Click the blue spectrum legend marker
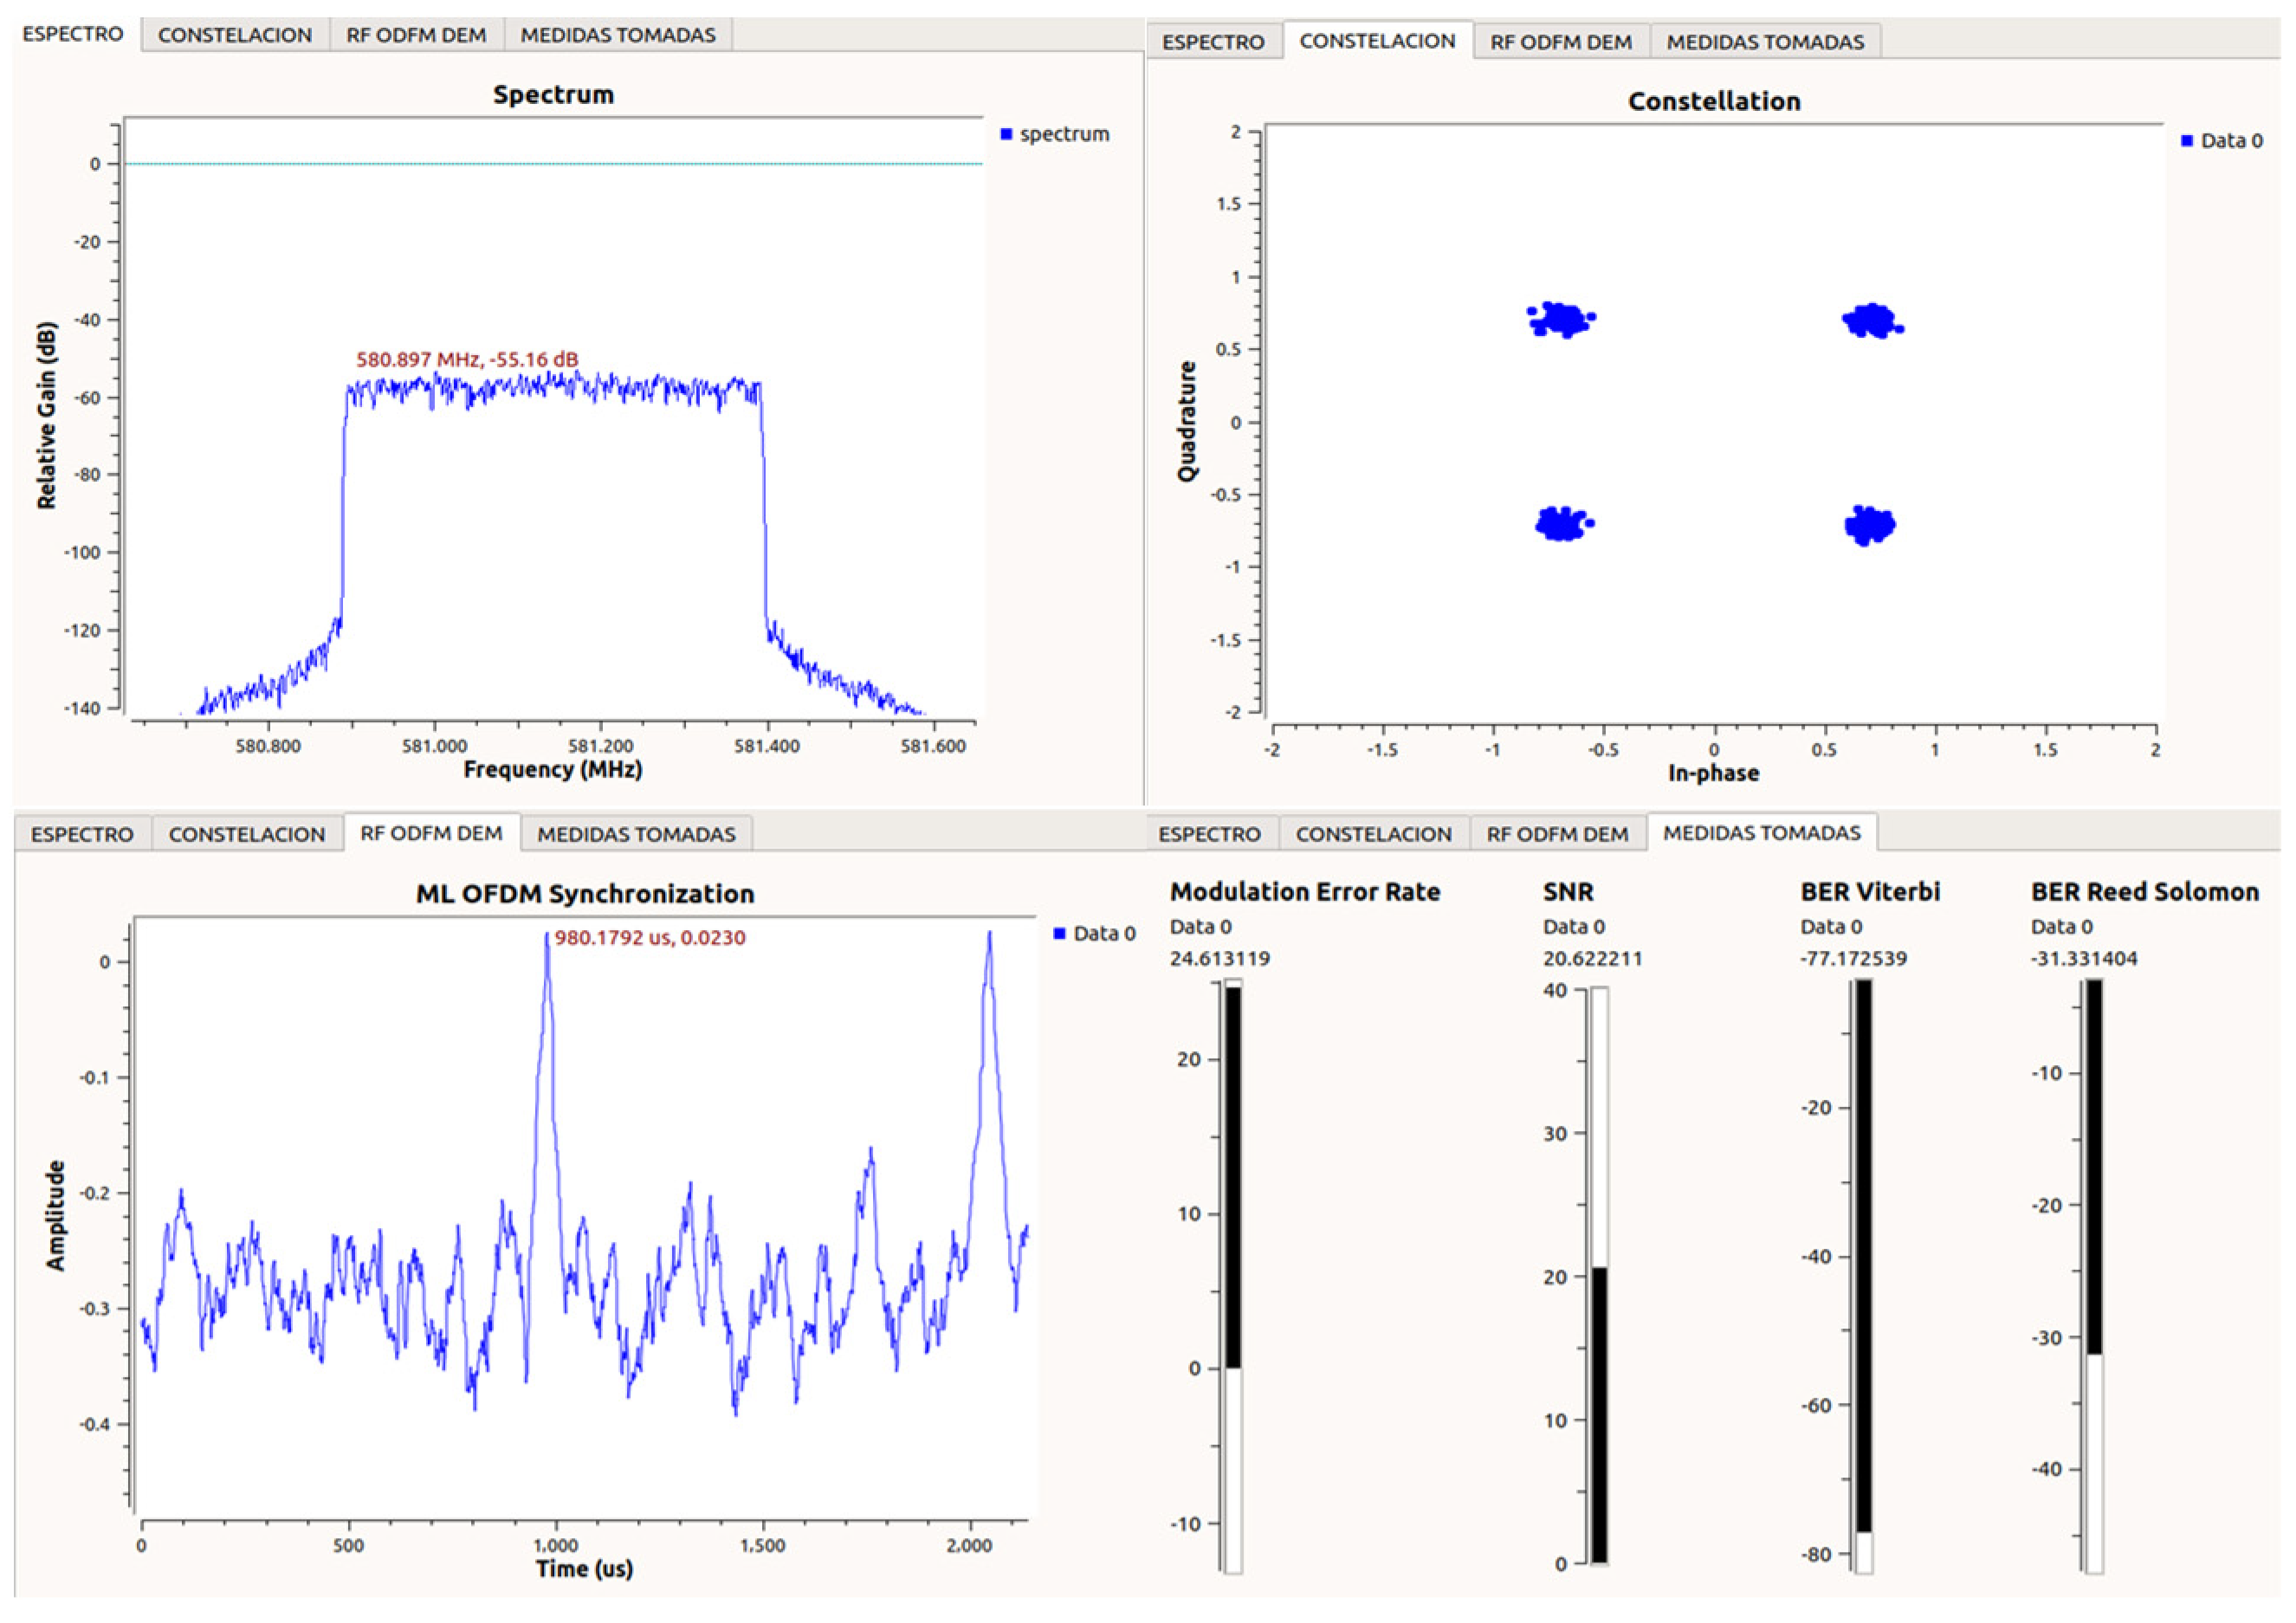 tap(1006, 134)
